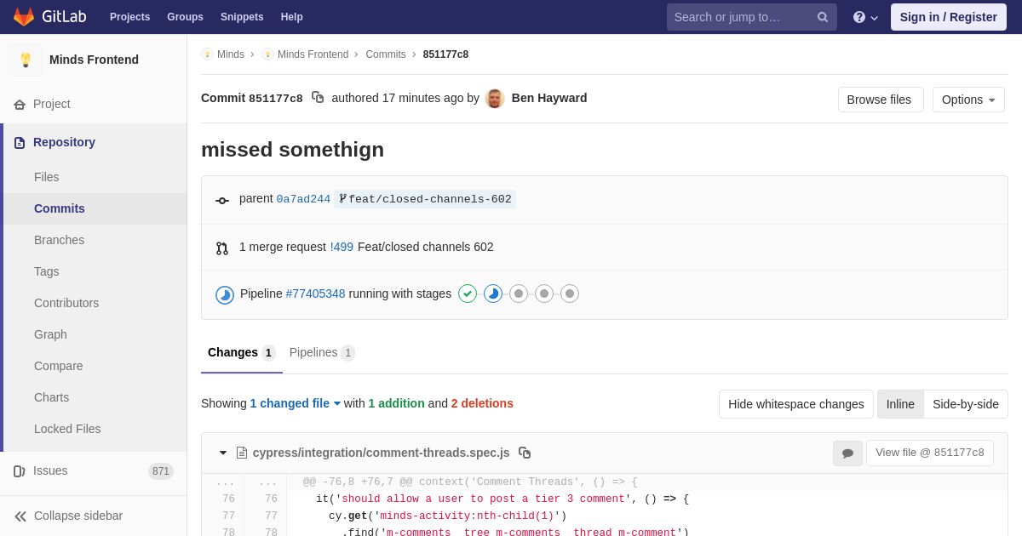Toggle comments with speech bubble button
Screen dimensions: 1022x536
847,453
